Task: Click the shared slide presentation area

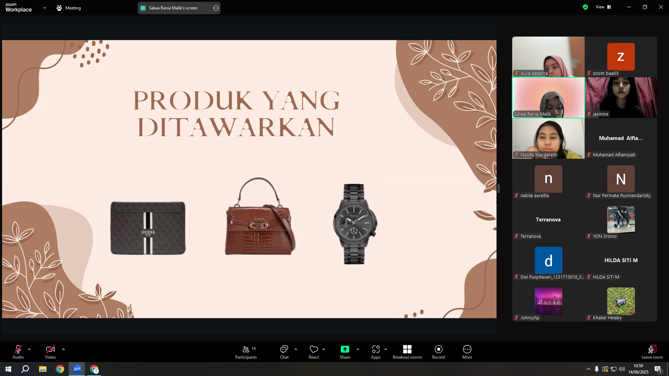Action: point(249,179)
